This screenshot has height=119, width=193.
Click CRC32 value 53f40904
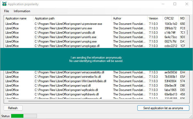(170, 81)
